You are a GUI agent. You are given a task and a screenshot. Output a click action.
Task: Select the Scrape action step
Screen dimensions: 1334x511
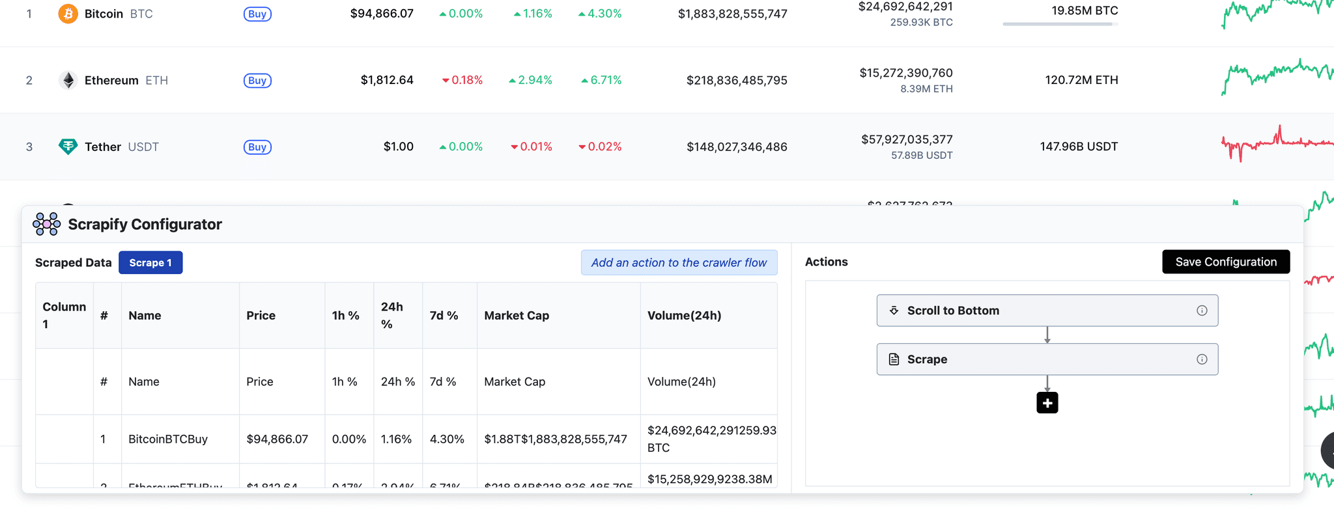pyautogui.click(x=1047, y=359)
